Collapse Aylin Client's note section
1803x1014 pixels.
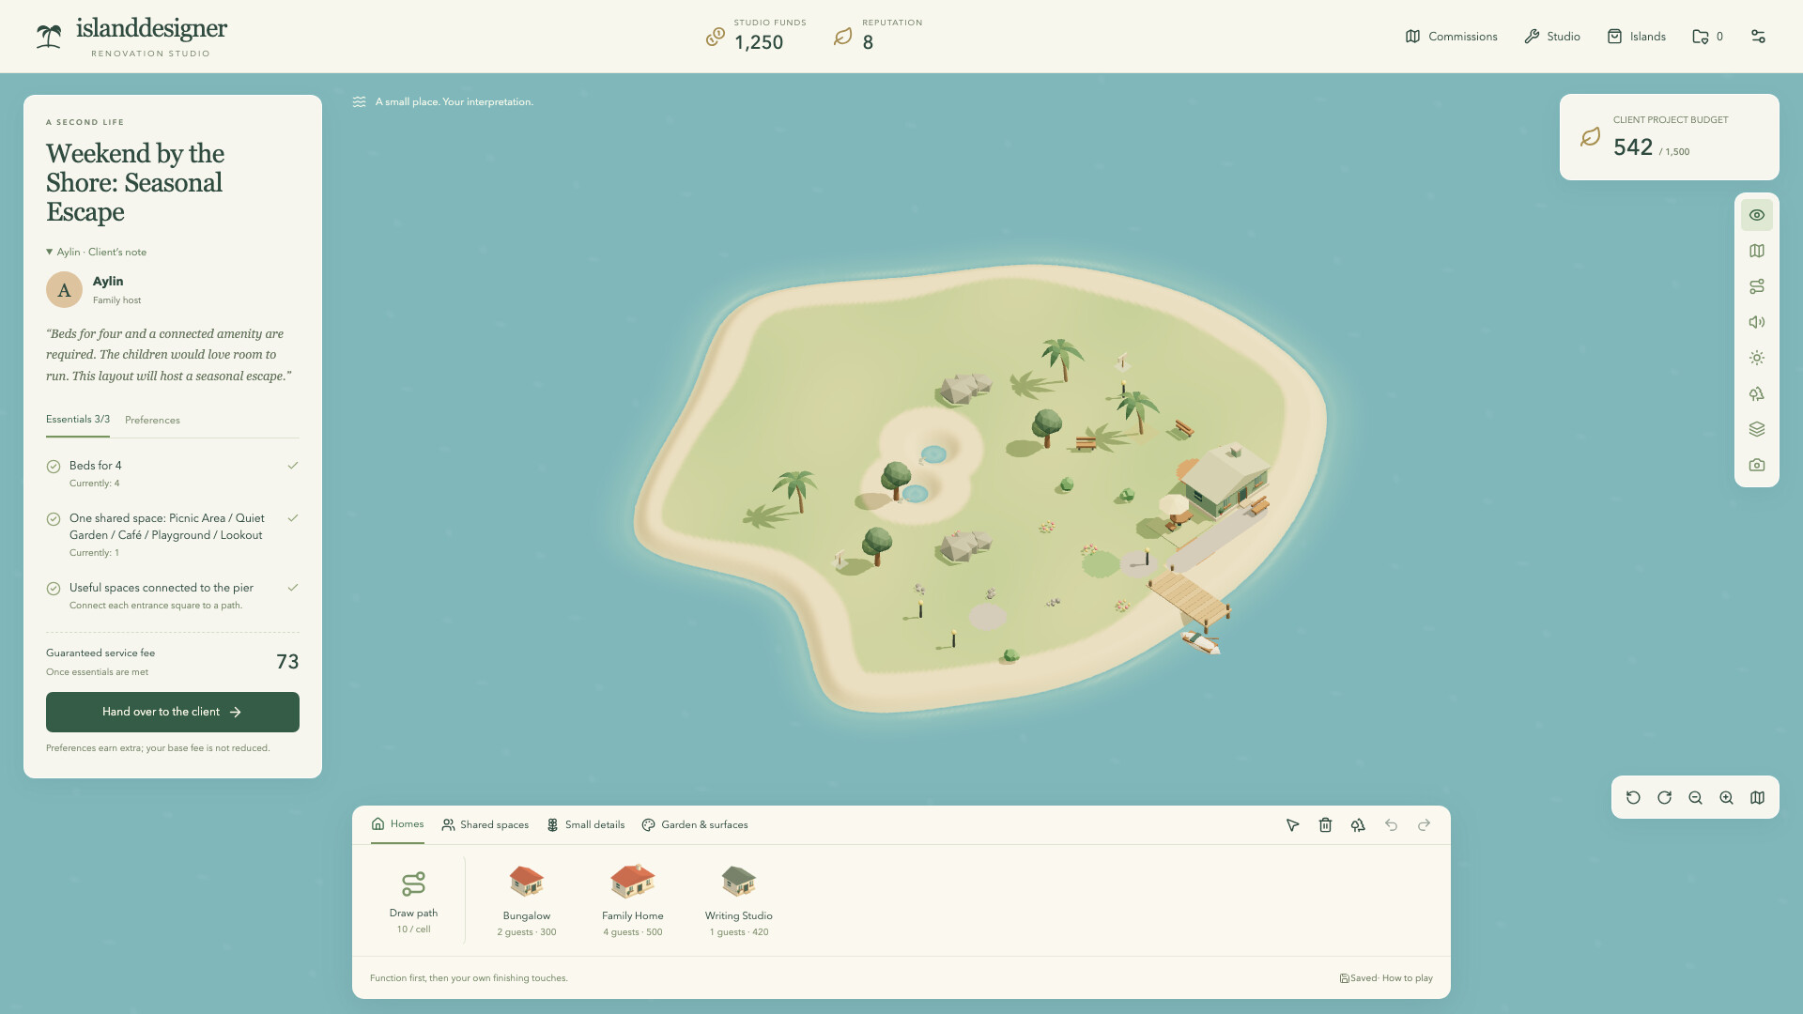click(96, 252)
